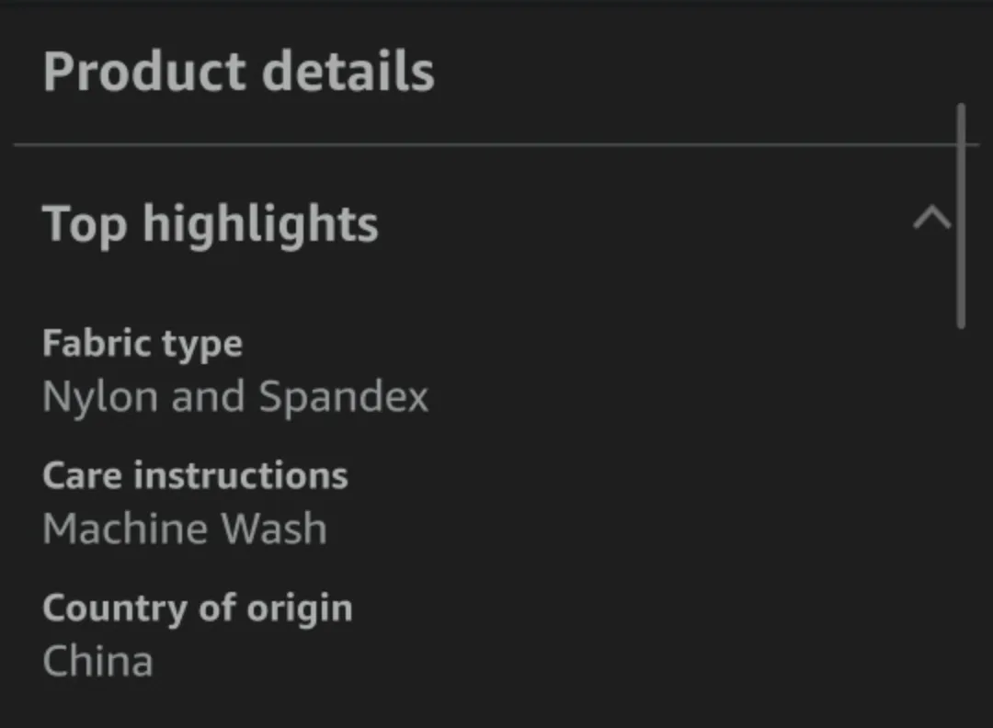Click the word highlights in section header
The image size is (993, 728).
(260, 223)
